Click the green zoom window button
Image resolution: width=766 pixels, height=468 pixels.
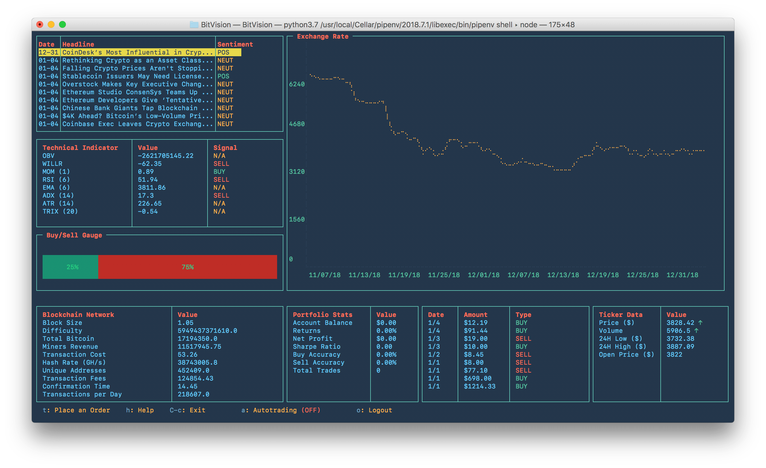[x=62, y=25]
